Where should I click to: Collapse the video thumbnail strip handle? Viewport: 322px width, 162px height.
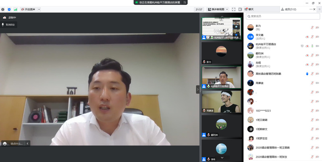point(197,89)
